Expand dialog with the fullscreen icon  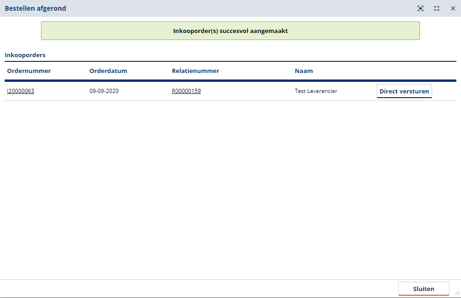click(x=437, y=8)
